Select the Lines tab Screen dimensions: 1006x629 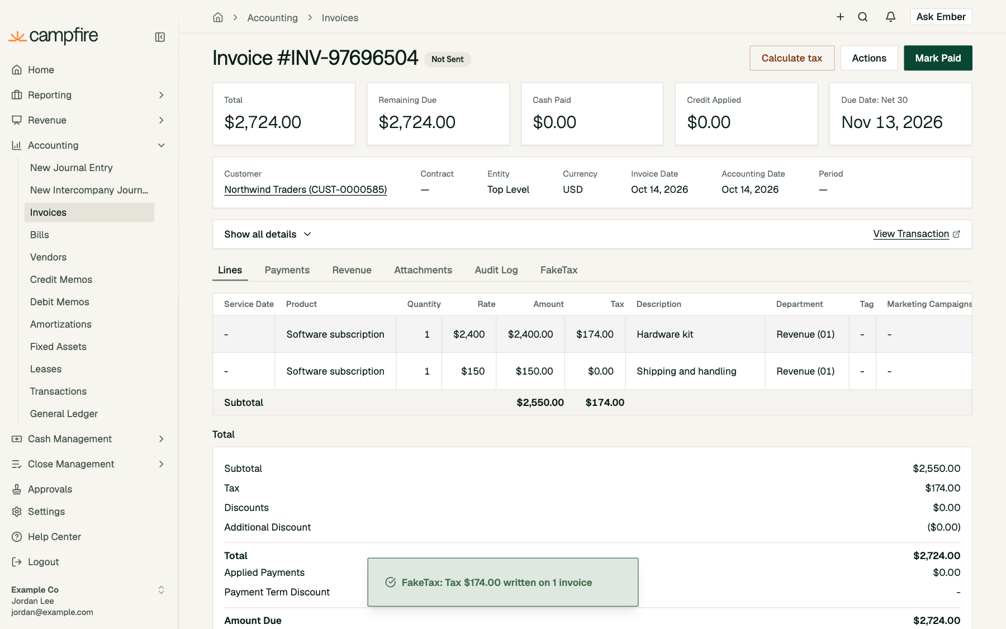230,270
